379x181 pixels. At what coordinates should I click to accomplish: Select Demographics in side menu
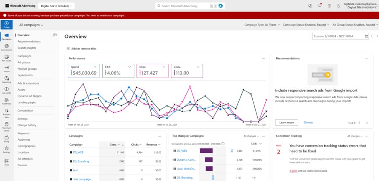27,146
